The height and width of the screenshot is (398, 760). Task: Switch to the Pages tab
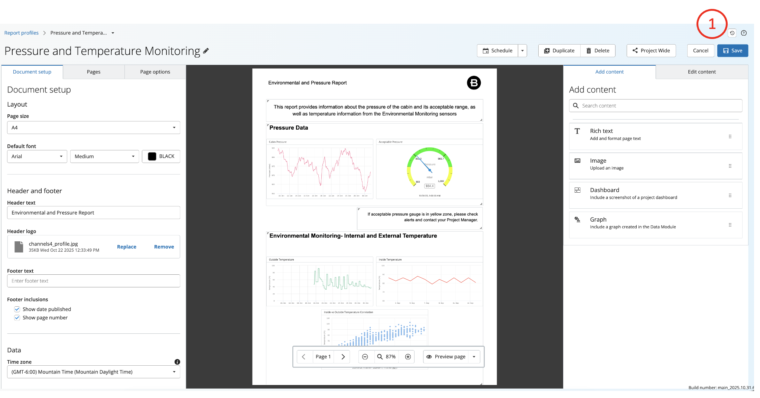point(94,72)
